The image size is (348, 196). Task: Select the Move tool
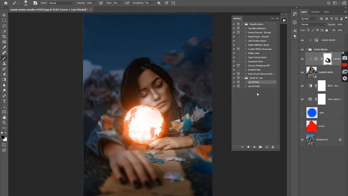pyautogui.click(x=4, y=15)
